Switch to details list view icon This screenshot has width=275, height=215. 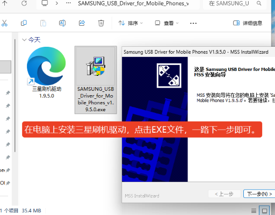pos(254,211)
